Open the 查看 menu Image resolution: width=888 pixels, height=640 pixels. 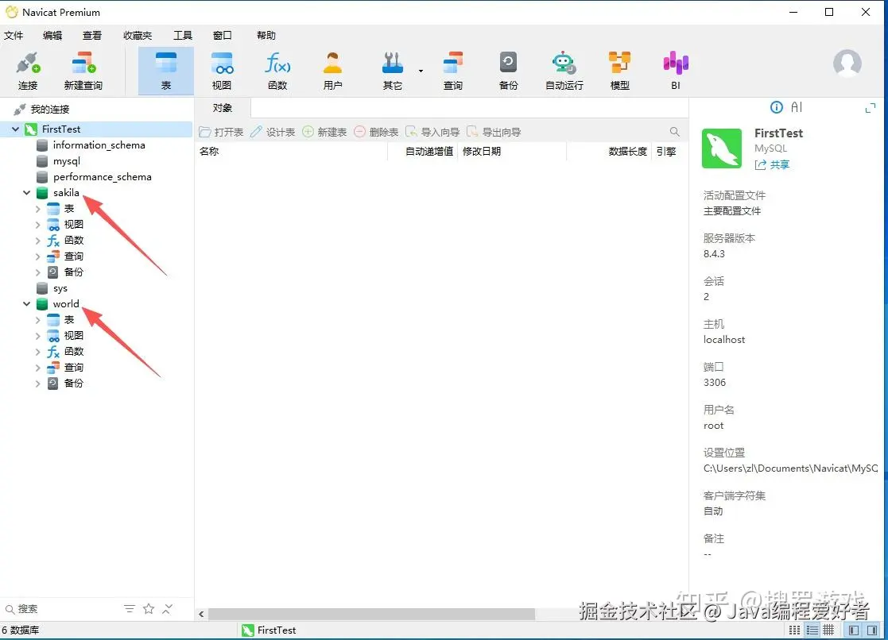pos(92,35)
